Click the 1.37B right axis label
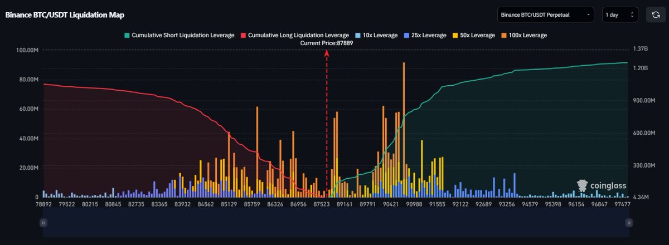Screen dimensions: 669x245 click(640, 49)
